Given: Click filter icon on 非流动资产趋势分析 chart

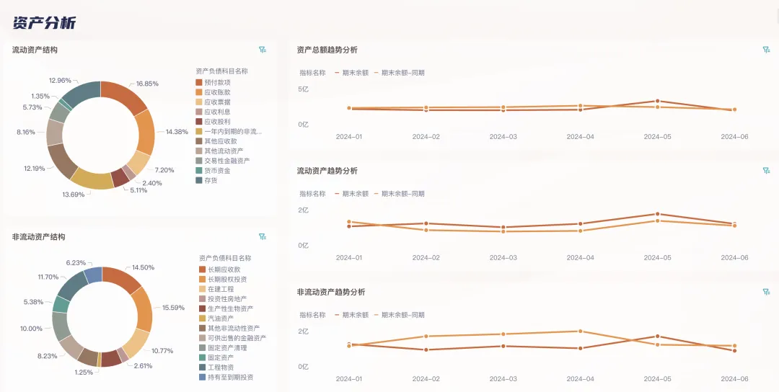Looking at the screenshot, I should tap(766, 292).
